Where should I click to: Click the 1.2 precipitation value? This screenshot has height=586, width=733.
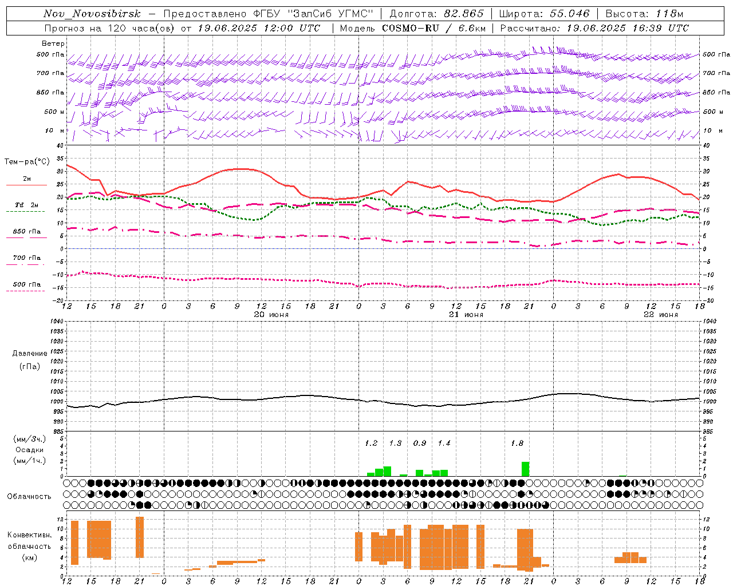coord(371,444)
